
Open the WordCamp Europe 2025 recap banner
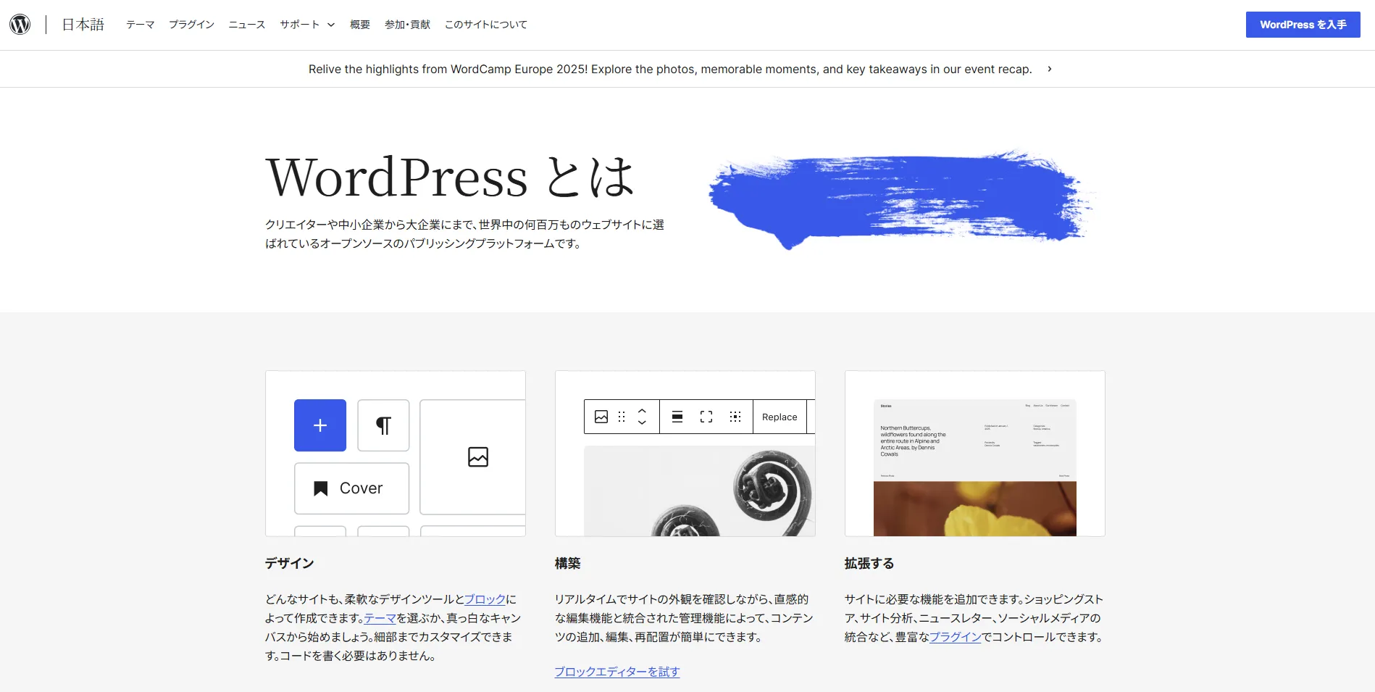coord(670,69)
